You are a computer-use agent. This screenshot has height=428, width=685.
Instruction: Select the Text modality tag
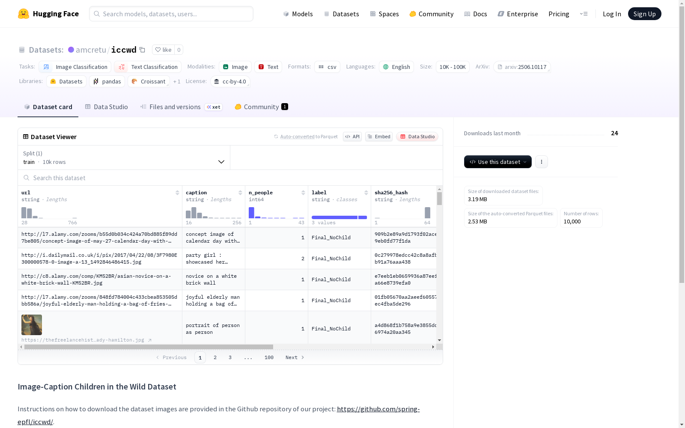tap(268, 67)
